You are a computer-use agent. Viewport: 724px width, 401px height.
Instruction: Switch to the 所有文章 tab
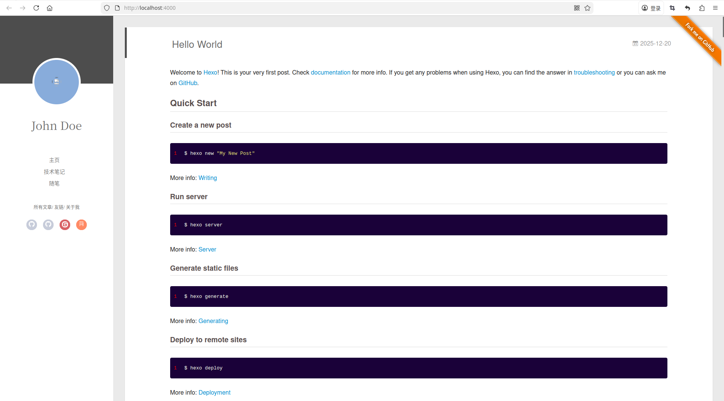(42, 207)
